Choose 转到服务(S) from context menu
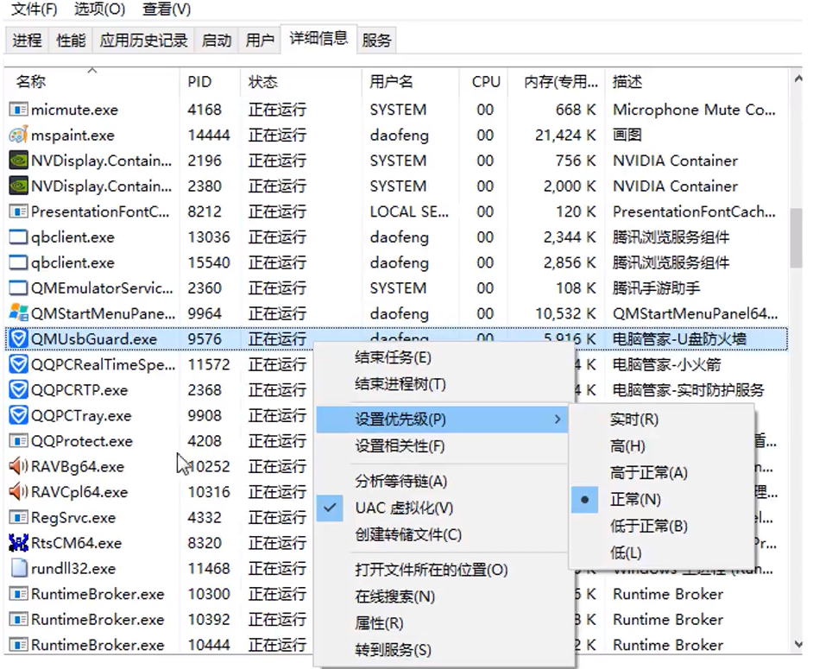 coord(393,650)
